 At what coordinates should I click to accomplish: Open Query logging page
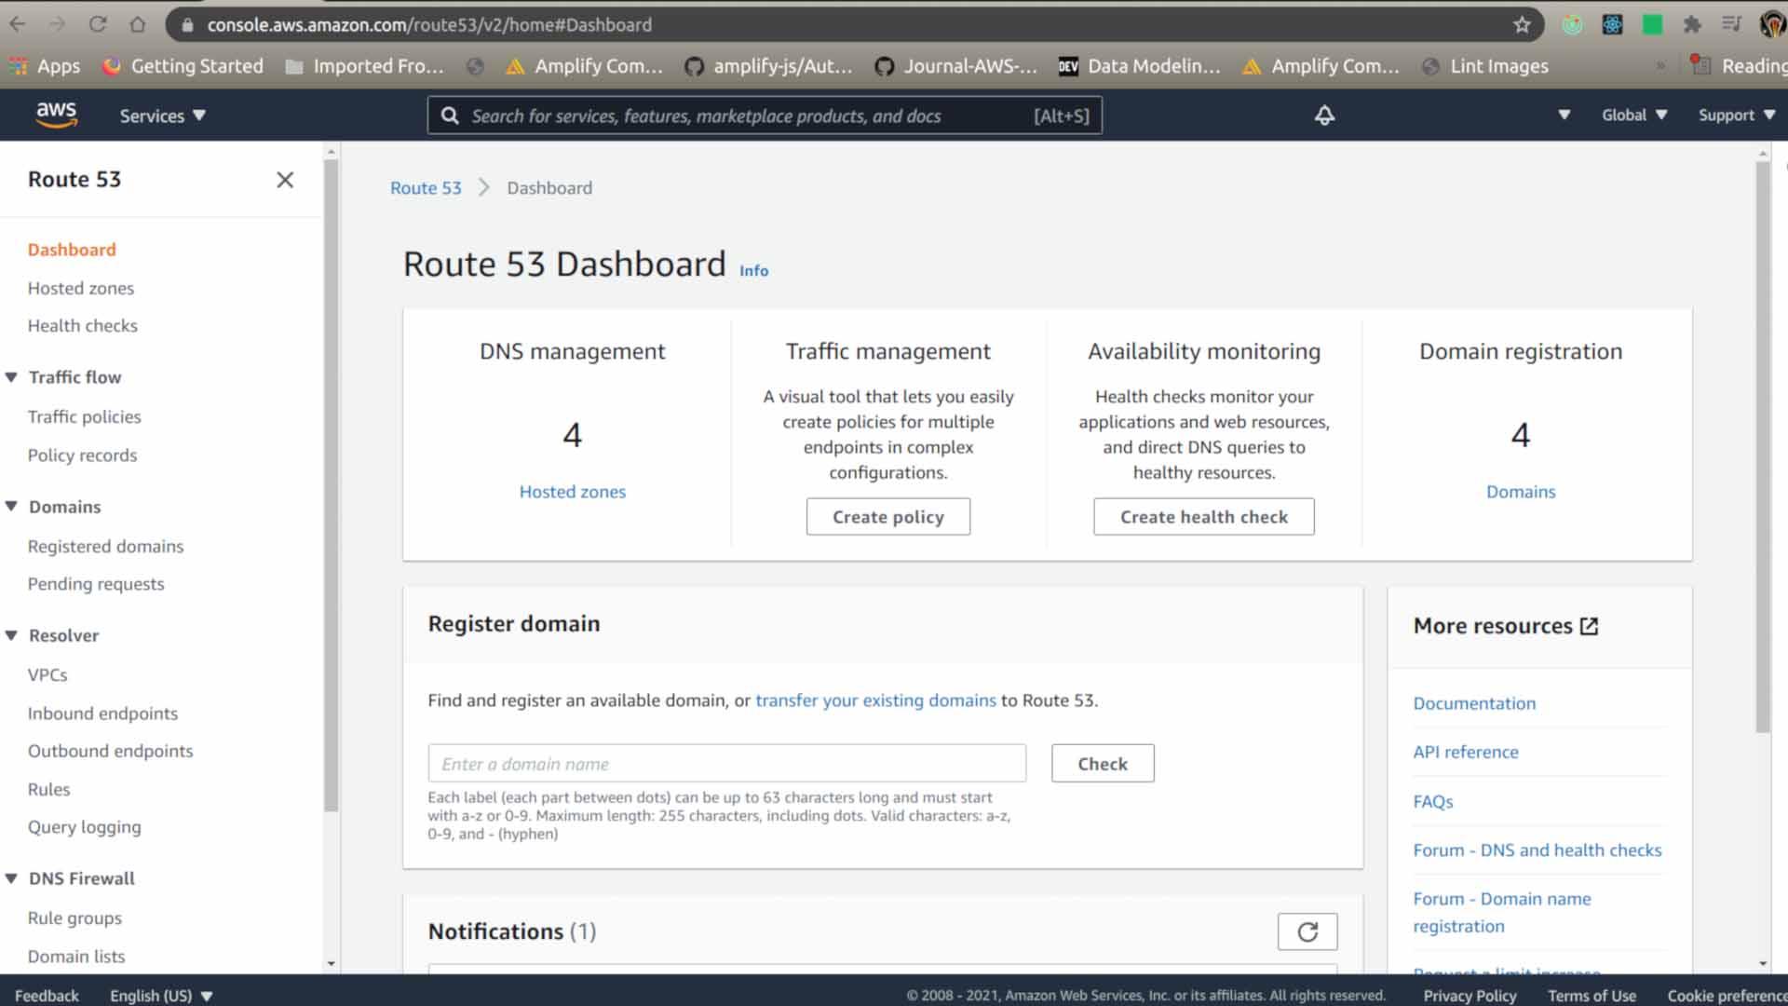[84, 827]
